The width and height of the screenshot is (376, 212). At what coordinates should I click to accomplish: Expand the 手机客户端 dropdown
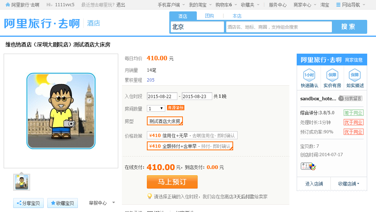pyautogui.click(x=184, y=4)
